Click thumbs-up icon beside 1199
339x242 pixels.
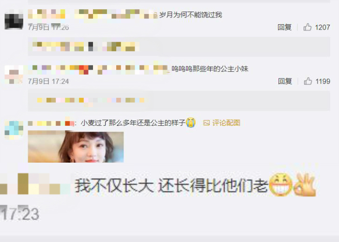(x=308, y=81)
